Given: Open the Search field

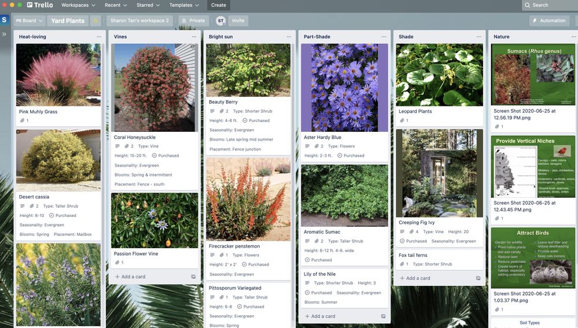Looking at the screenshot, I should point(550,5).
